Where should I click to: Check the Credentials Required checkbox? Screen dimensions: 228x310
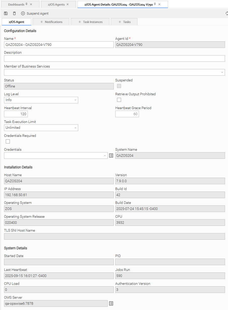(8, 141)
